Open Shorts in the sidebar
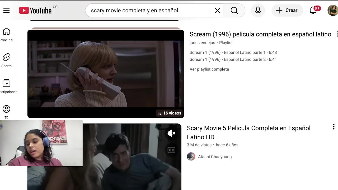This screenshot has width=338, height=190. (6, 61)
